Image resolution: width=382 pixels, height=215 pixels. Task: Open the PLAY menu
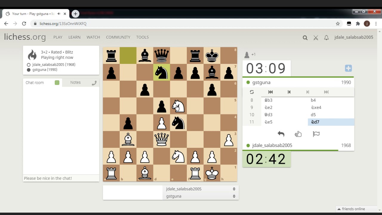click(58, 37)
